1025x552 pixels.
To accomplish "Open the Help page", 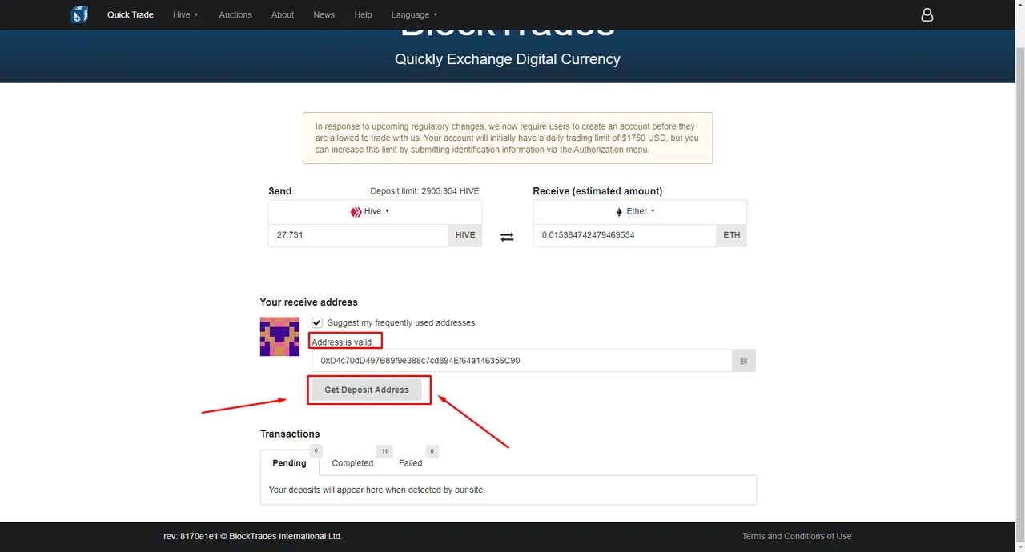I will [x=364, y=14].
